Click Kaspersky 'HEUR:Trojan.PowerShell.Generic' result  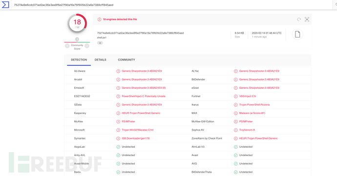point(141,113)
